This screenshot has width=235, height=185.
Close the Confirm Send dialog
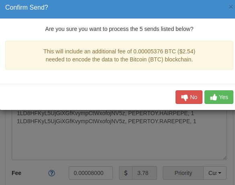click(231, 7)
